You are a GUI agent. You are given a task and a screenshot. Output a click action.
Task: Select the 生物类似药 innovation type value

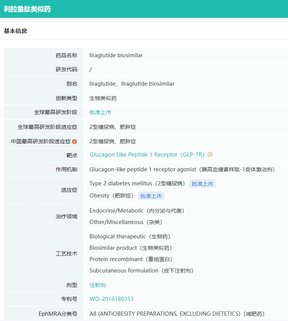coord(103,98)
